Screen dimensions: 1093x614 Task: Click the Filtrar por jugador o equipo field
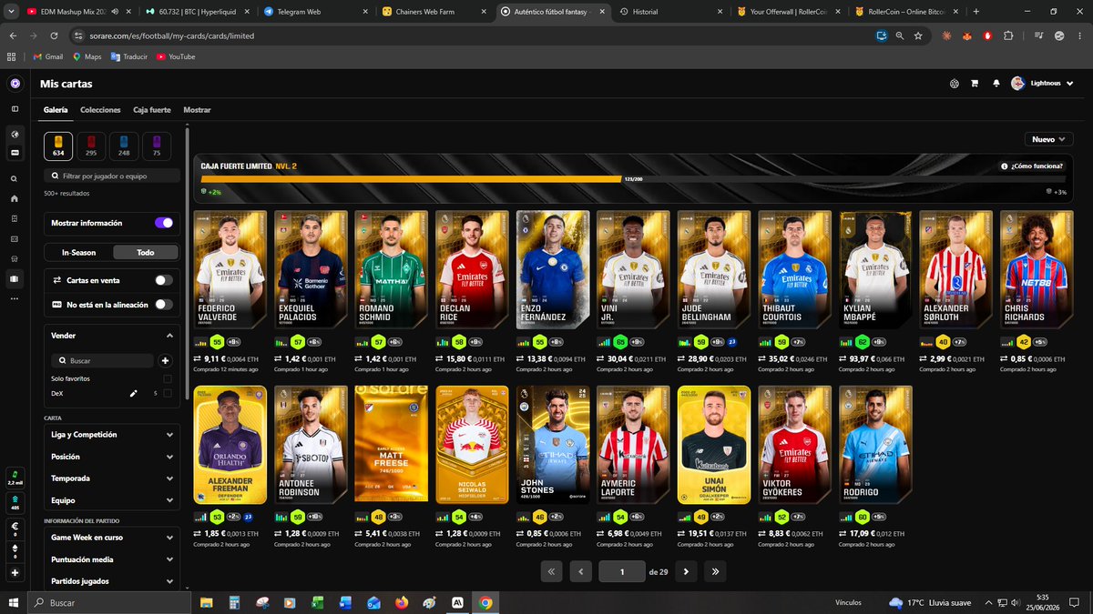pos(112,176)
